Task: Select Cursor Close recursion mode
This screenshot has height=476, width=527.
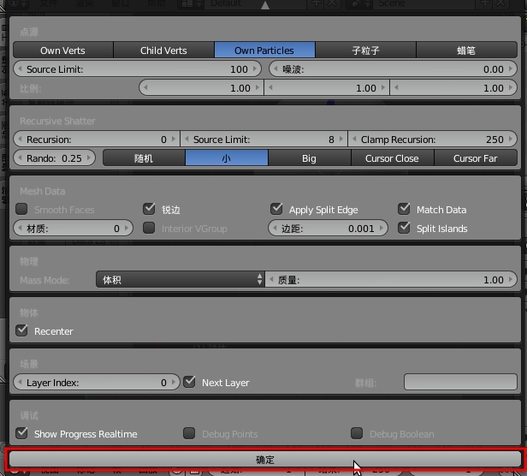Action: click(392, 158)
